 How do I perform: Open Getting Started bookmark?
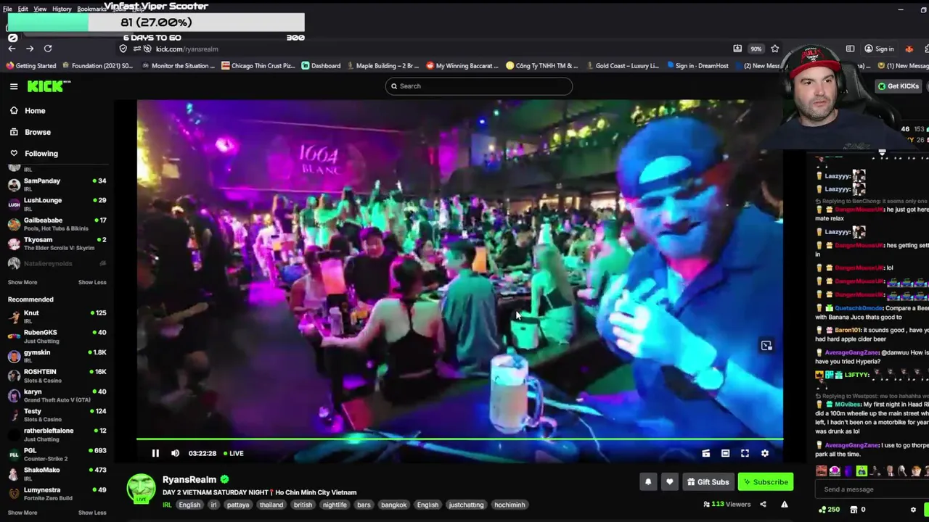click(31, 66)
